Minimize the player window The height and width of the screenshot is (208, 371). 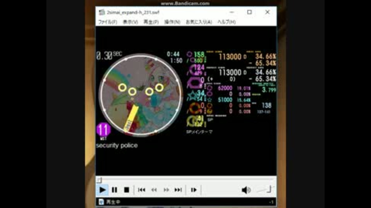[x=231, y=12]
